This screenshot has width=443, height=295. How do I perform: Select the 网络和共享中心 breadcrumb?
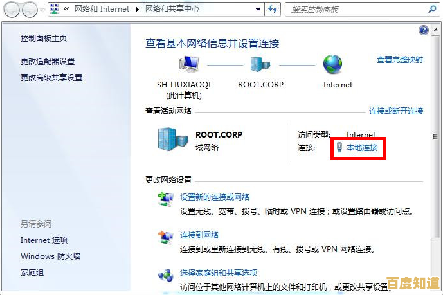[172, 9]
